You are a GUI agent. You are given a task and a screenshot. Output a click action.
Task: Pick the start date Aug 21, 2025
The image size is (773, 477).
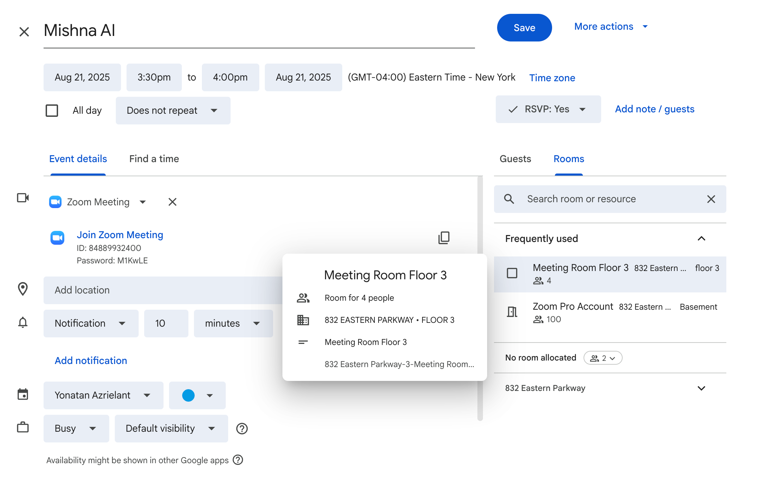point(82,77)
